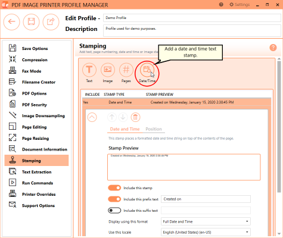Add a Date/Time stamp

point(147,70)
